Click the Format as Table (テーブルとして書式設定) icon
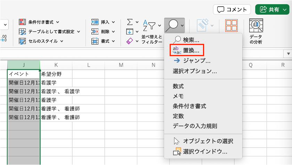Image resolution: width=292 pixels, height=165 pixels. (x=22, y=32)
